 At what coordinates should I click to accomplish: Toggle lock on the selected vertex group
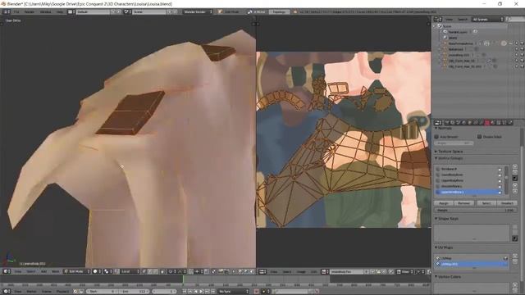tap(500, 192)
